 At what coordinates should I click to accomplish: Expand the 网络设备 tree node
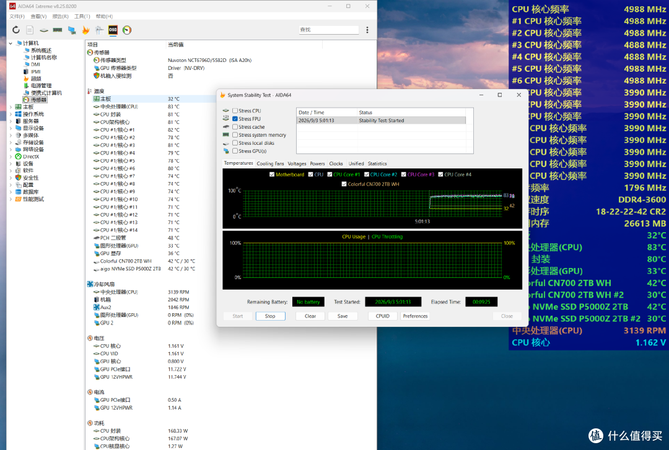point(11,149)
